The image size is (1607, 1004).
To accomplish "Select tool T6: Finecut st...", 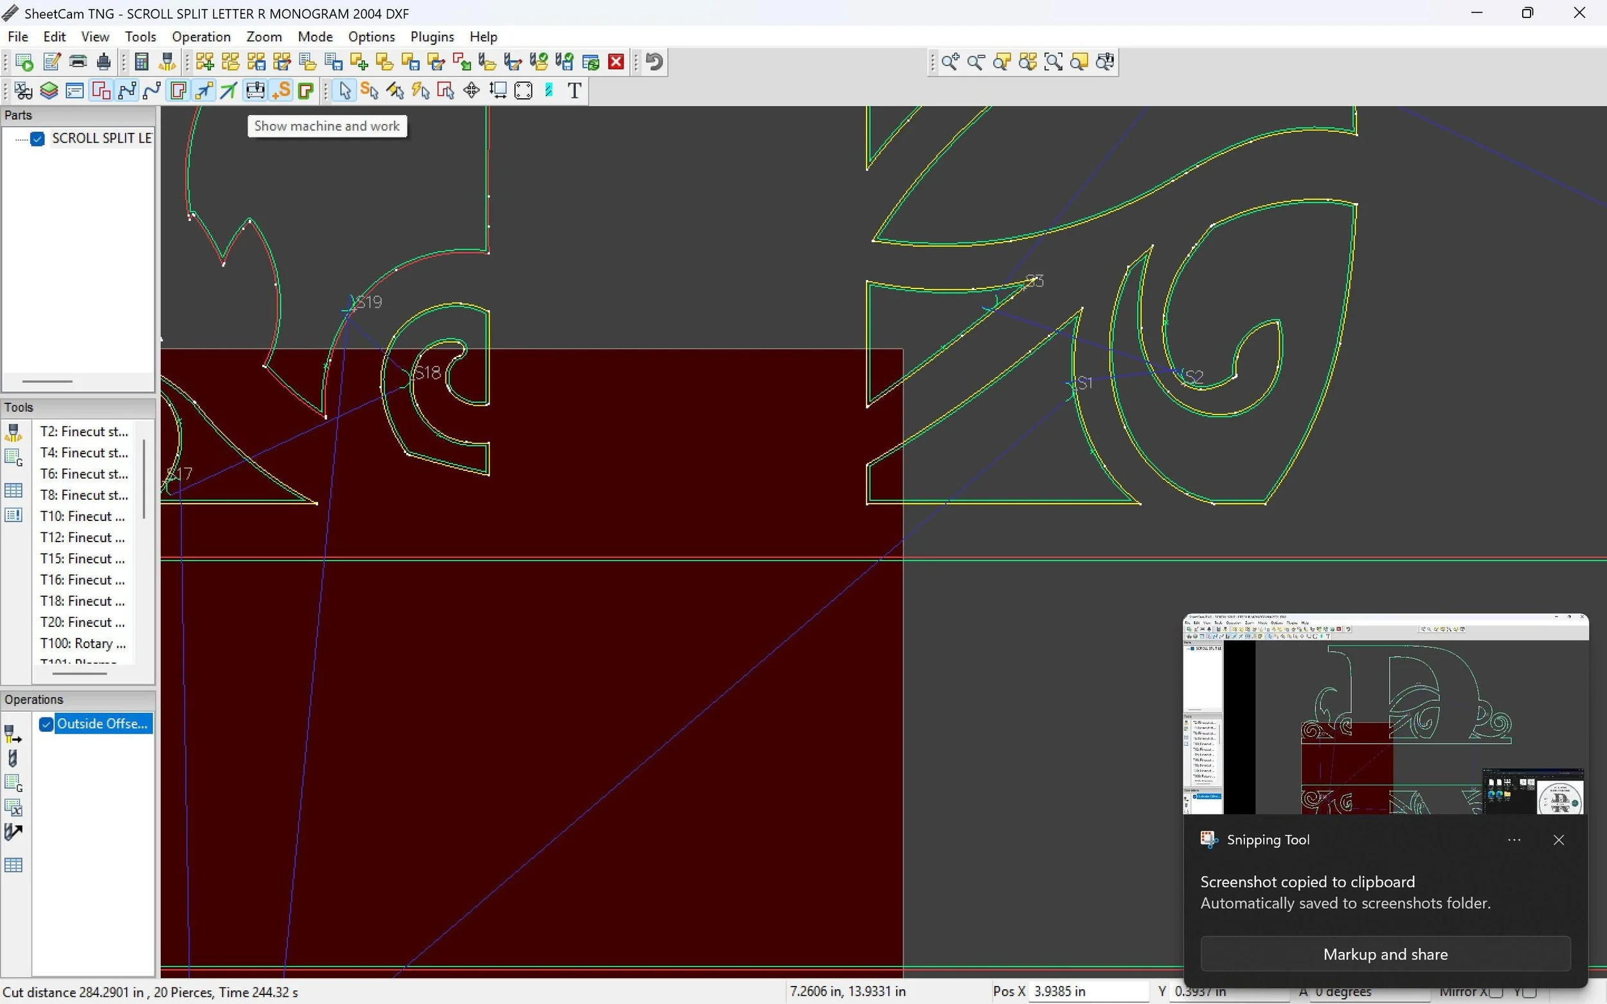I will click(84, 474).
